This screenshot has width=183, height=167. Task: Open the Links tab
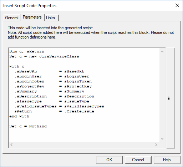[50, 18]
